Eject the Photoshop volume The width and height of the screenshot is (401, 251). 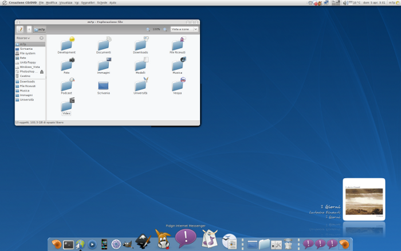(42, 72)
